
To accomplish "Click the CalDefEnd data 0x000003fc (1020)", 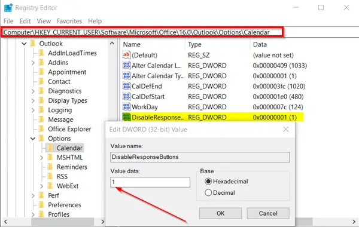I will [x=279, y=86].
